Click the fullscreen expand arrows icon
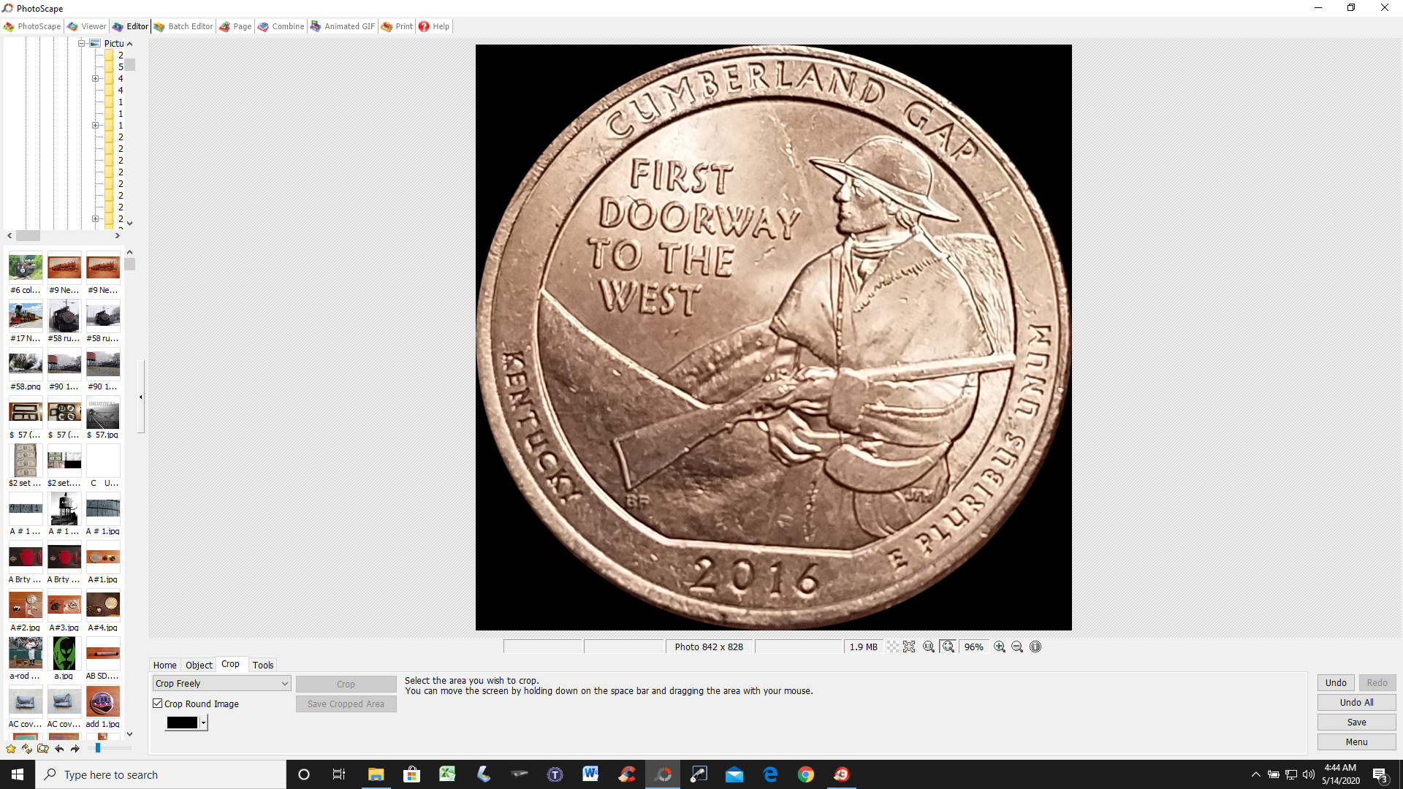1403x789 pixels. coord(909,647)
